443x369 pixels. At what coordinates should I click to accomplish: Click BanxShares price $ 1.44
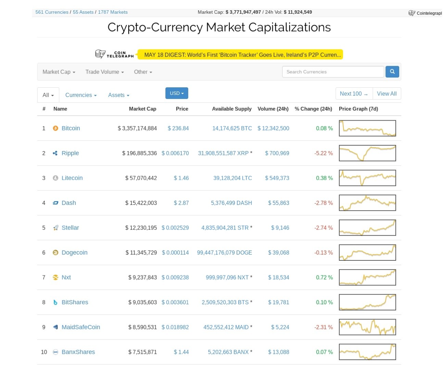click(181, 352)
